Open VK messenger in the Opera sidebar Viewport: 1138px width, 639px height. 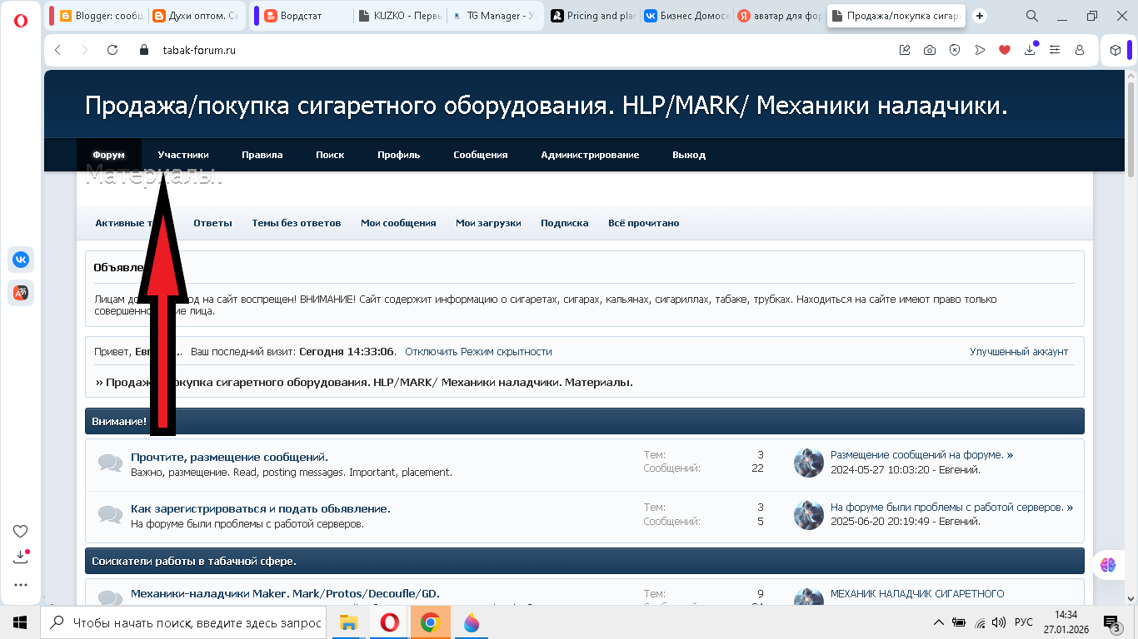point(21,260)
